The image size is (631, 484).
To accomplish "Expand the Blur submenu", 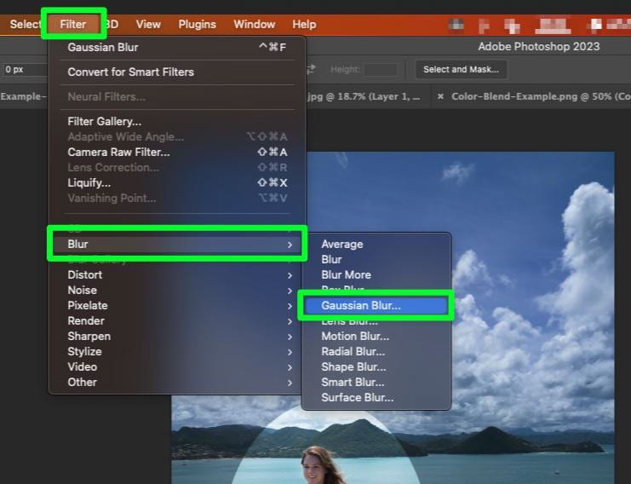I will (177, 244).
